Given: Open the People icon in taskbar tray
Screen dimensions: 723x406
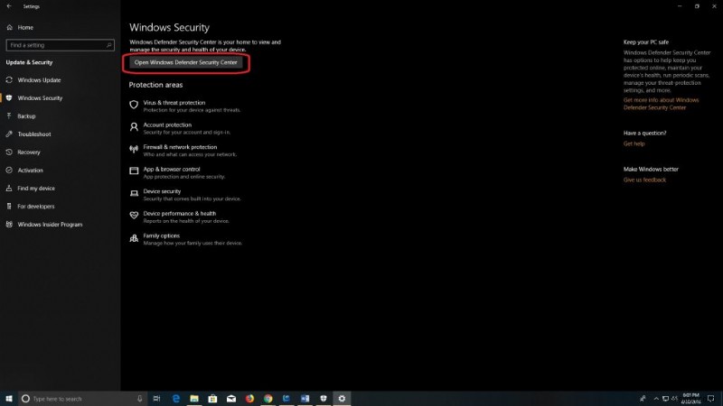Looking at the screenshot, I should 643,399.
